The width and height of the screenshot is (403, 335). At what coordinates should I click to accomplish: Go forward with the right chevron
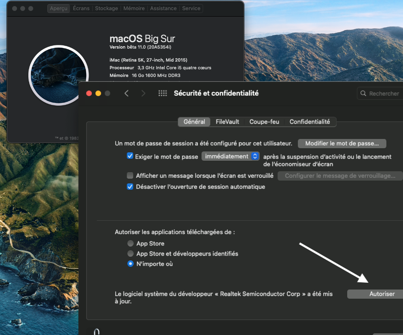tap(143, 94)
